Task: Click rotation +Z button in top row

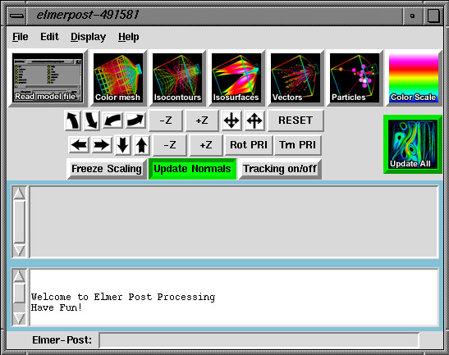Action: [x=202, y=121]
